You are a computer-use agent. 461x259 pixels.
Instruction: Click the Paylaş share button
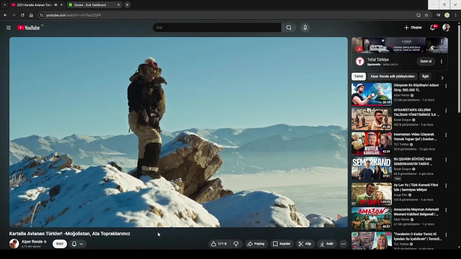256,244
